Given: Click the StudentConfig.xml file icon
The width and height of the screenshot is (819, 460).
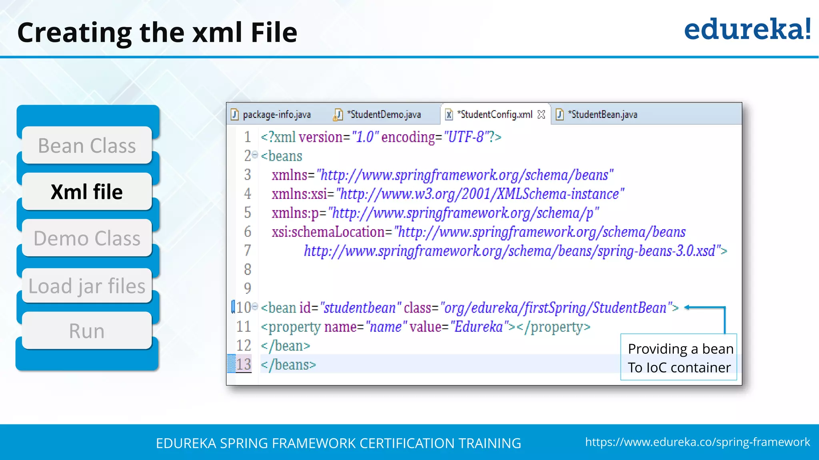Looking at the screenshot, I should [x=449, y=115].
